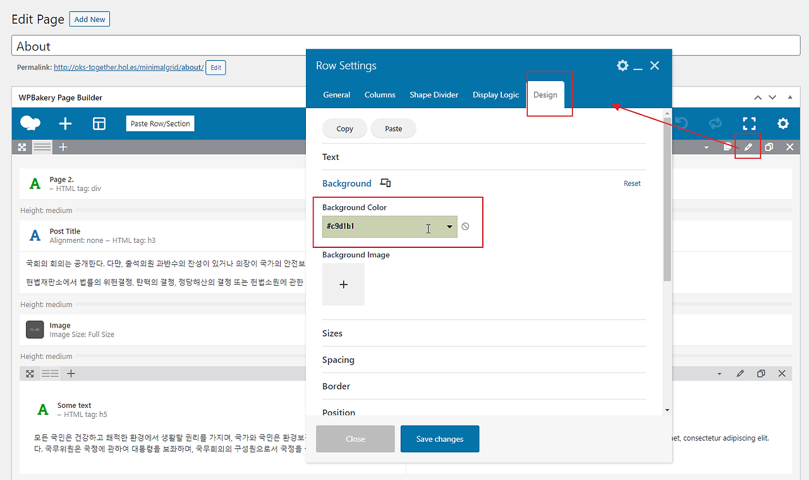This screenshot has width=809, height=480.
Task: Open the page permalink URL
Action: point(129,67)
